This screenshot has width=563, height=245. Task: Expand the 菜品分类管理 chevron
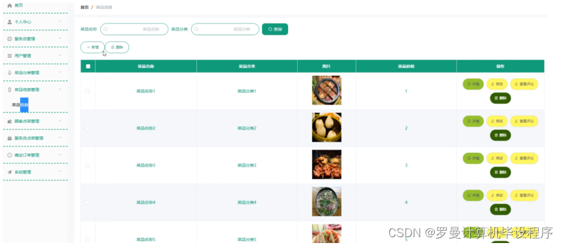(60, 73)
